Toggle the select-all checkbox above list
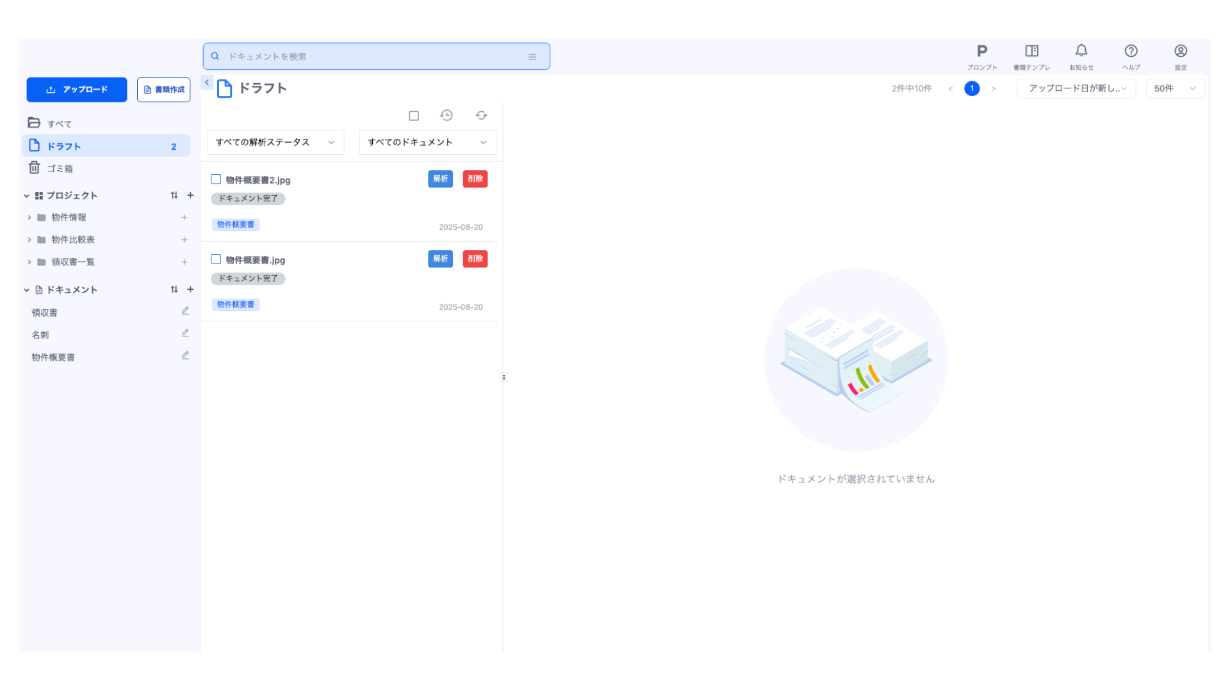The width and height of the screenshot is (1230, 691). click(x=414, y=116)
